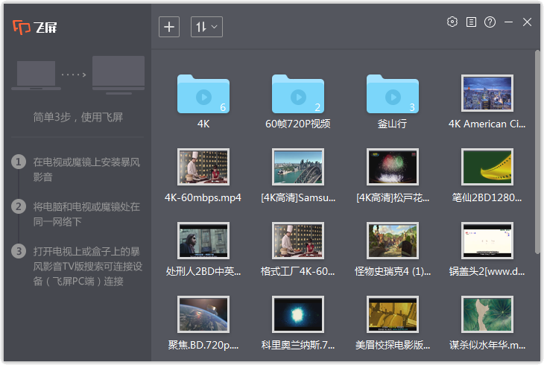Open the sort order dropdown
The width and height of the screenshot is (544, 365).
tap(206, 27)
